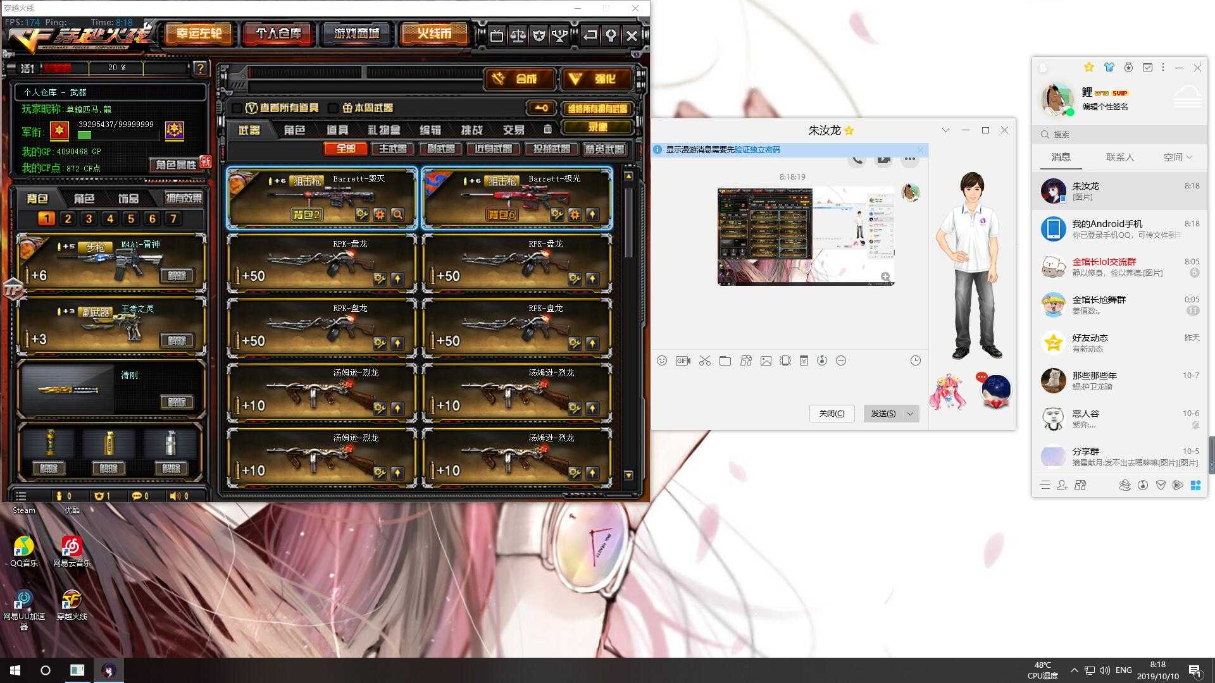Click the QQ search field

[1119, 134]
